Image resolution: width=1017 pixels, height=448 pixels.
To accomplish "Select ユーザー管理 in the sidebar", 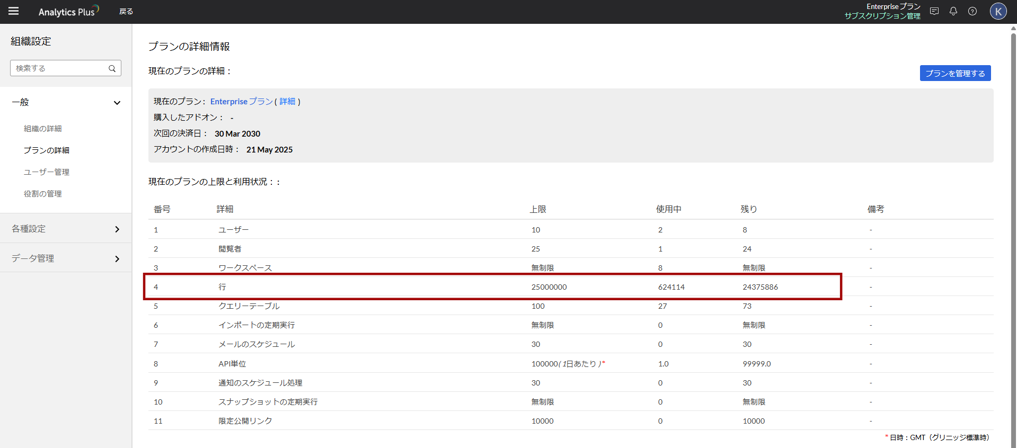I will [47, 172].
